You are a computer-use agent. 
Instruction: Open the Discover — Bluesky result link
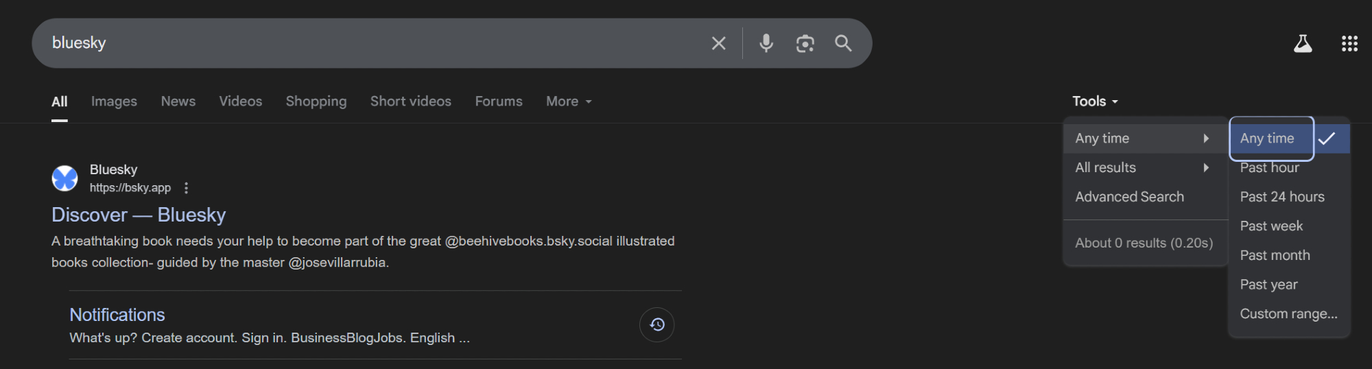point(139,215)
